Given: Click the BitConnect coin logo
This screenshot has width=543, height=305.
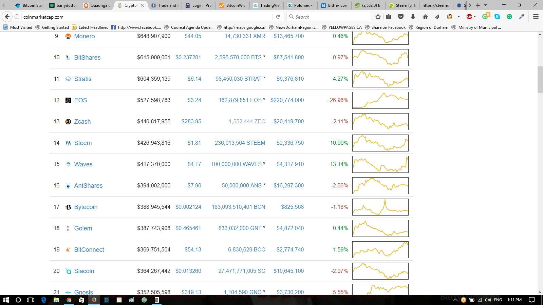Looking at the screenshot, I should [68, 250].
